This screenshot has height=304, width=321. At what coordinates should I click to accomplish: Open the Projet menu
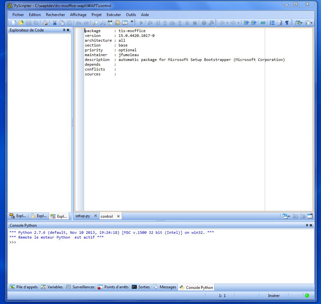96,15
